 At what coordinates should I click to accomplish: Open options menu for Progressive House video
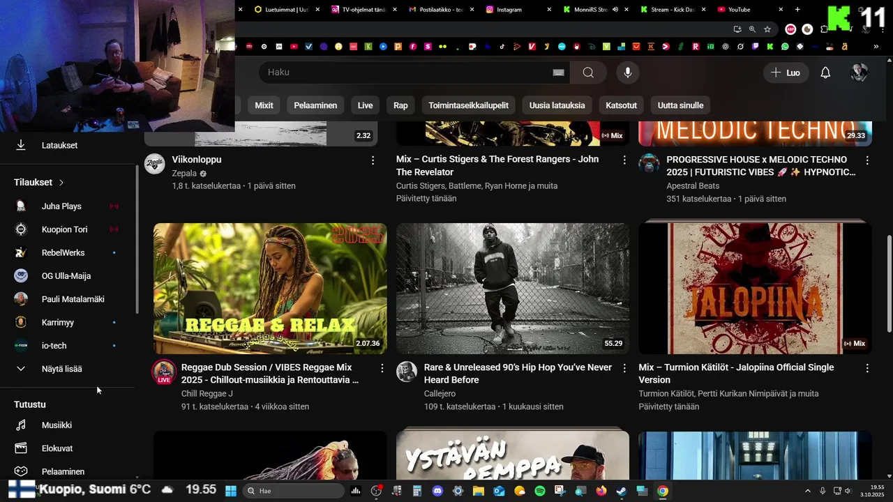(x=867, y=160)
